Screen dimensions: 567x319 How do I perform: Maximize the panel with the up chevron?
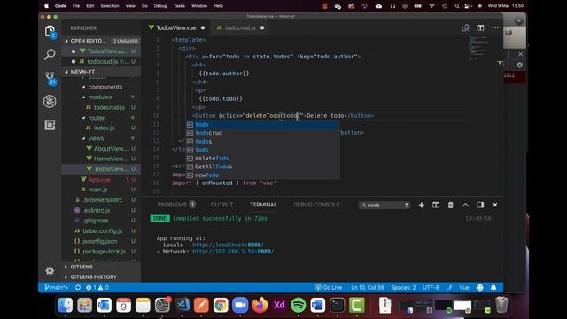[465, 205]
